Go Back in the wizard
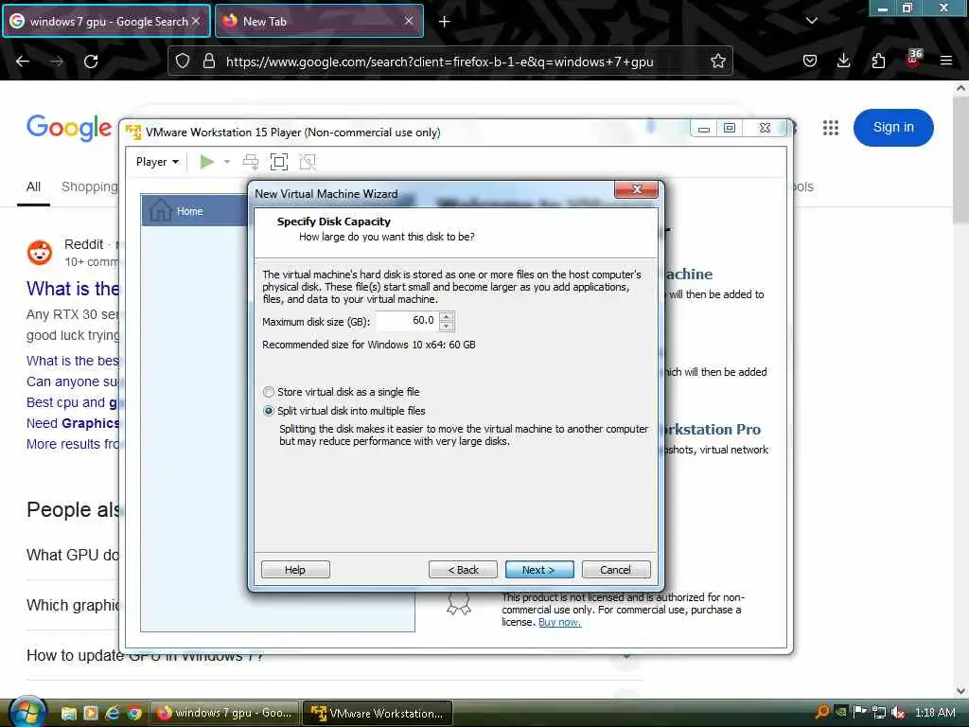The height and width of the screenshot is (727, 969). [x=463, y=569]
